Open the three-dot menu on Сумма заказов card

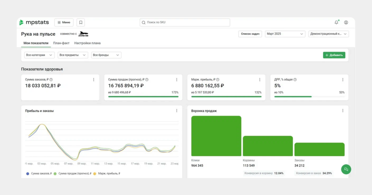(x=94, y=80)
